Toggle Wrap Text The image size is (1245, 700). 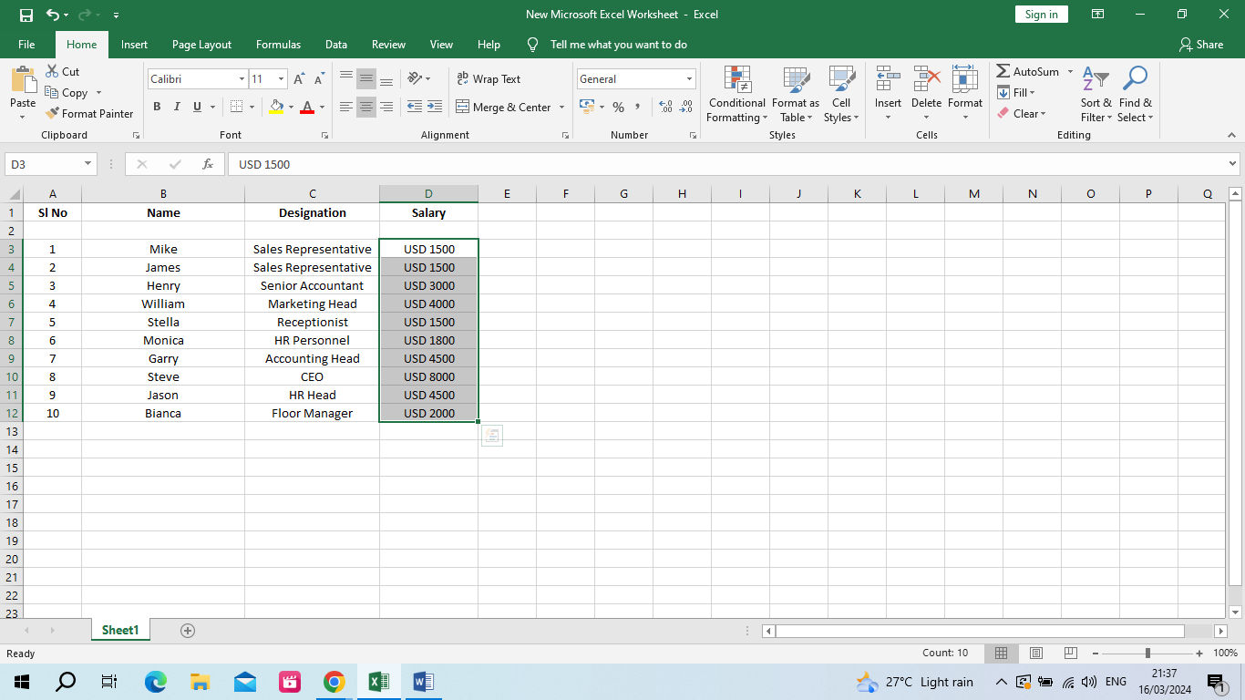pyautogui.click(x=489, y=79)
